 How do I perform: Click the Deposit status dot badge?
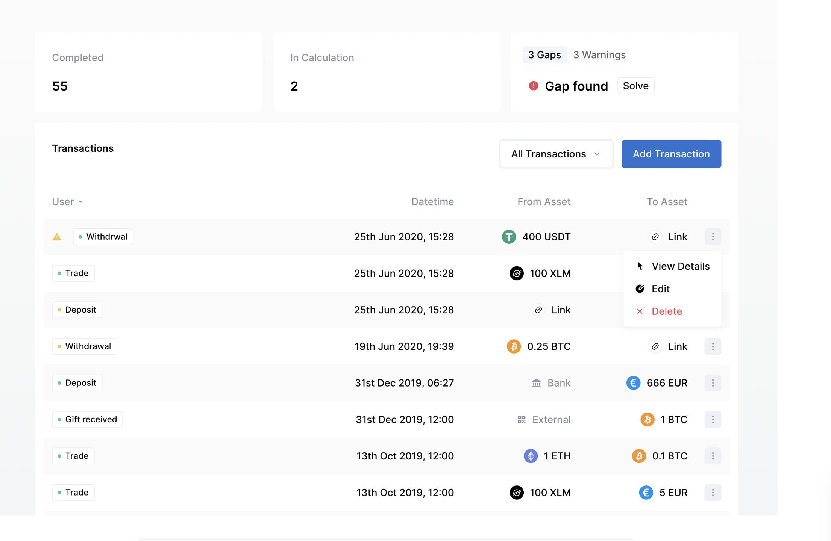tap(77, 310)
